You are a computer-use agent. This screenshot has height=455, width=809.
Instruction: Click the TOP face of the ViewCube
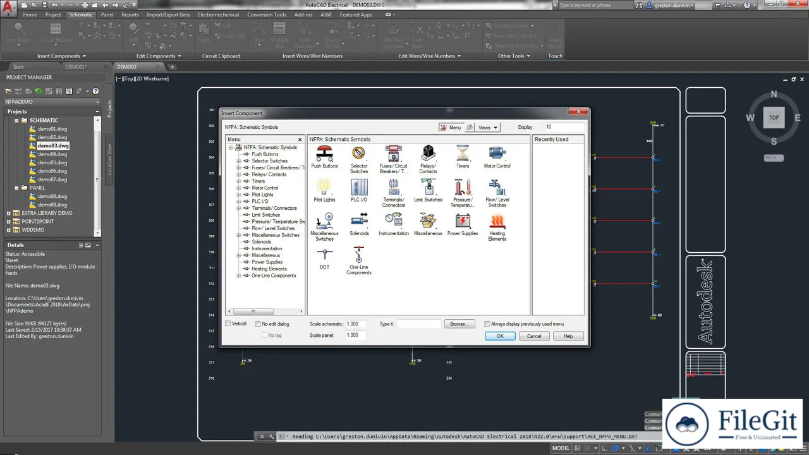774,118
